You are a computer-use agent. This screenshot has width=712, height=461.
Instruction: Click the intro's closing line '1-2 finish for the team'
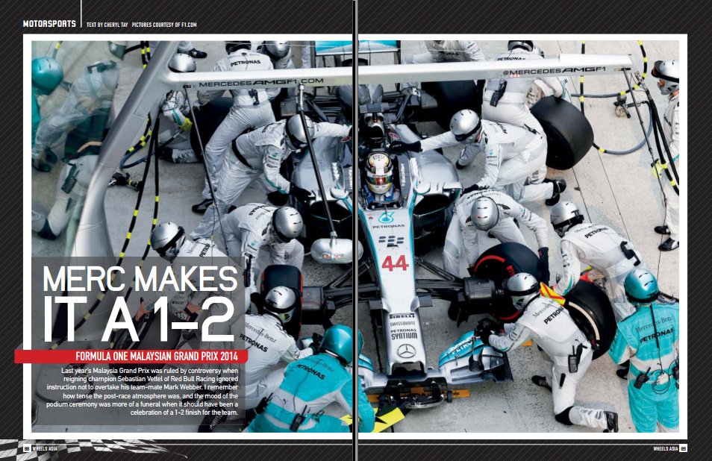[x=207, y=413]
